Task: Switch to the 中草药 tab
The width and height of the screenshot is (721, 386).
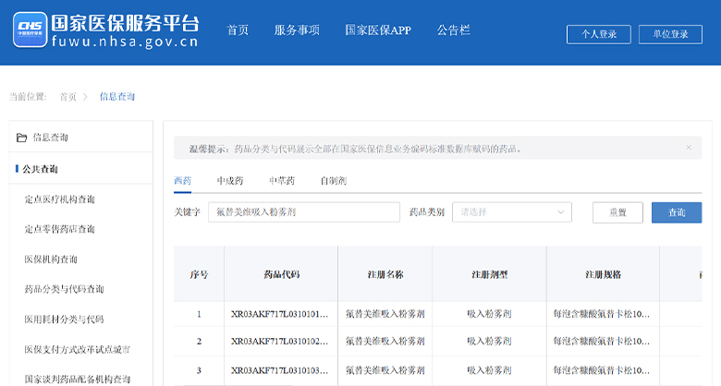Action: [282, 181]
